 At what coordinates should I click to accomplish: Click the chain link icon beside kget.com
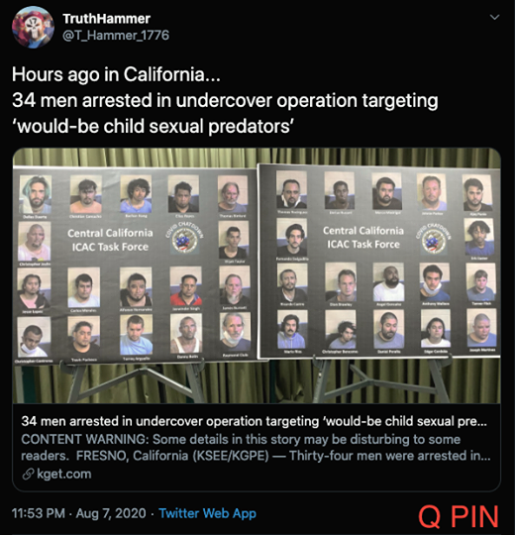[x=28, y=474]
